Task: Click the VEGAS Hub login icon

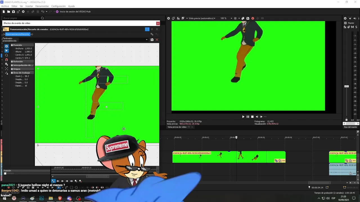Action: tap(57, 12)
